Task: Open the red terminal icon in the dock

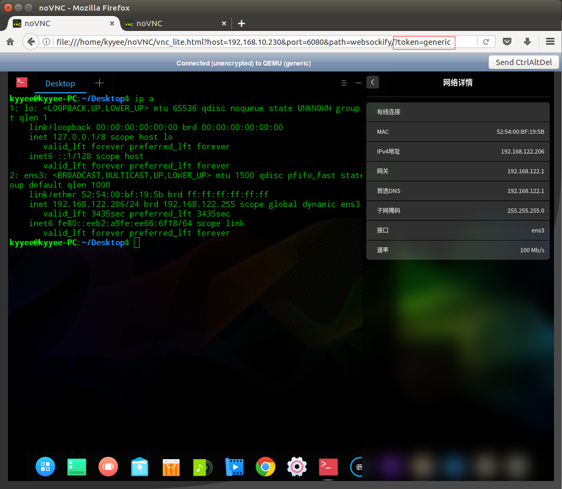Action: click(328, 467)
